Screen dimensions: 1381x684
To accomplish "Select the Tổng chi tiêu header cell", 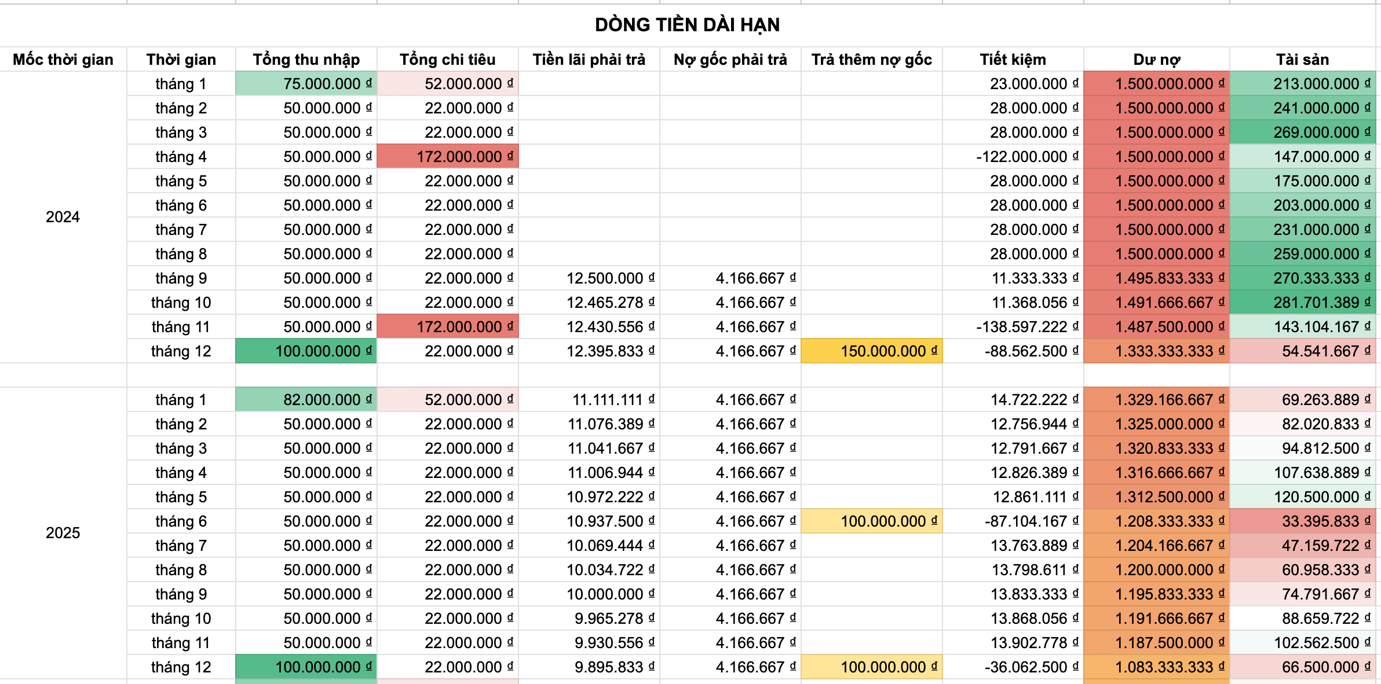I will coord(447,59).
